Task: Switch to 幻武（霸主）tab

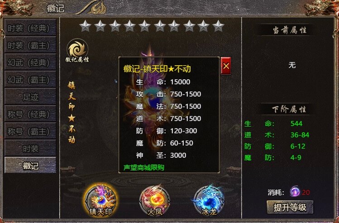Action: pos(30,79)
